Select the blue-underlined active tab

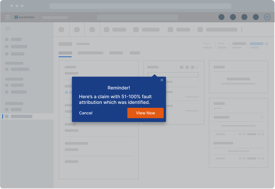[65, 53]
